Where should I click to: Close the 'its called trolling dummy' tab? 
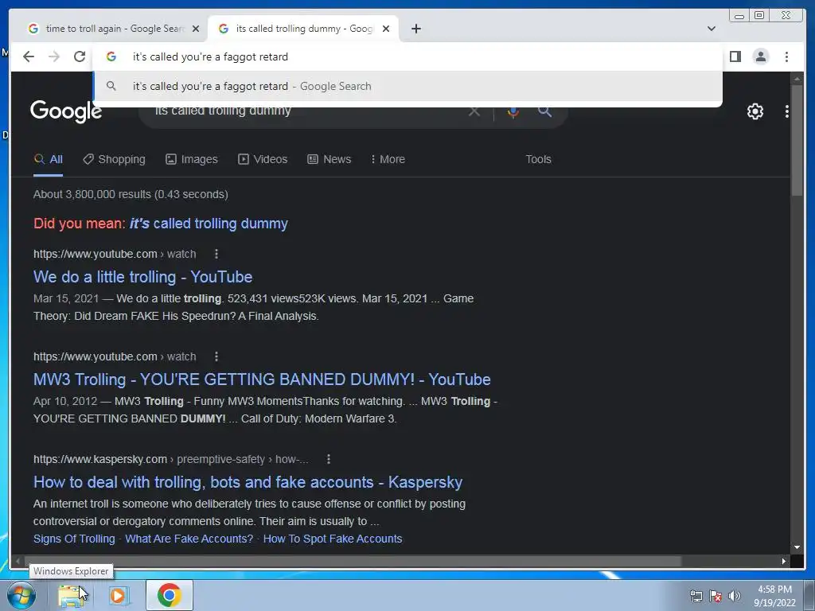click(386, 29)
